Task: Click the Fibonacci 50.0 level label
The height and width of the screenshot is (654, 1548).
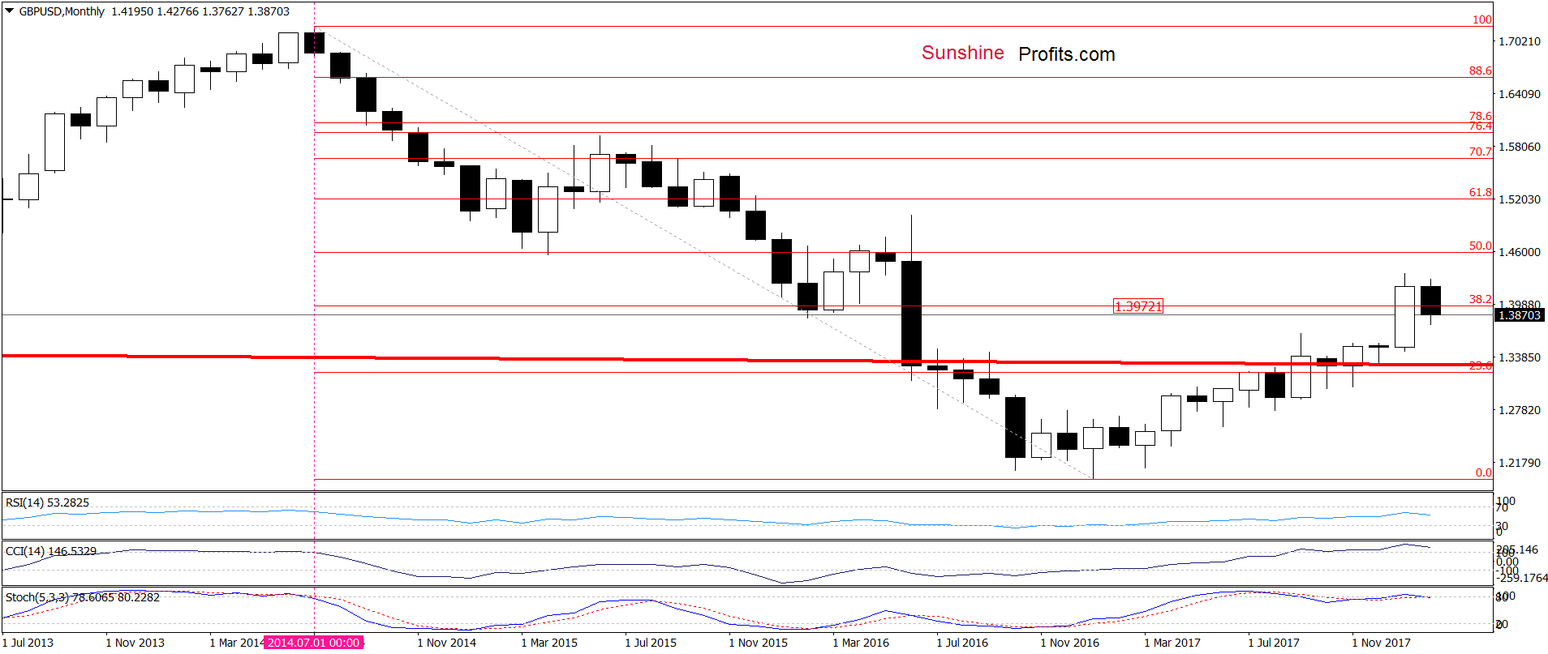Action: [1480, 246]
